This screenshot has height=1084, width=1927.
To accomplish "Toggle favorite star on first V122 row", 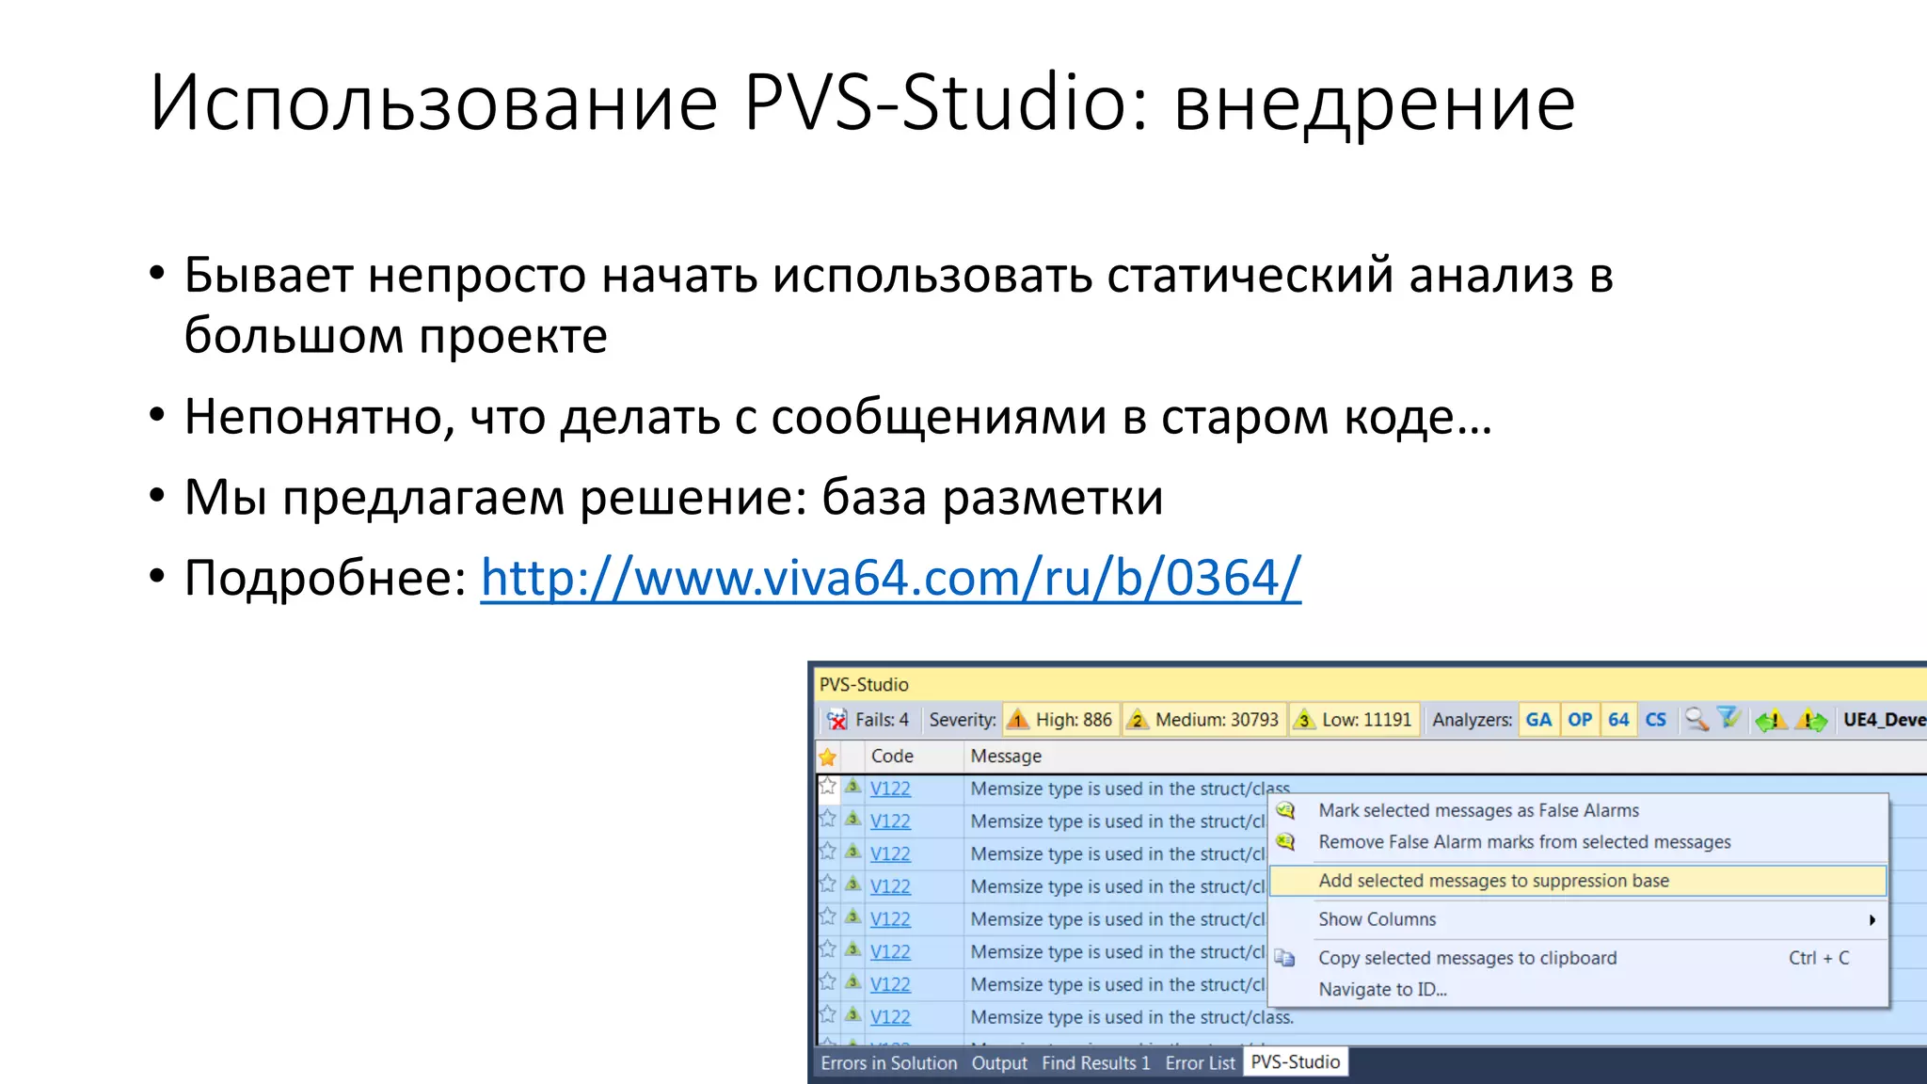I will point(828,787).
